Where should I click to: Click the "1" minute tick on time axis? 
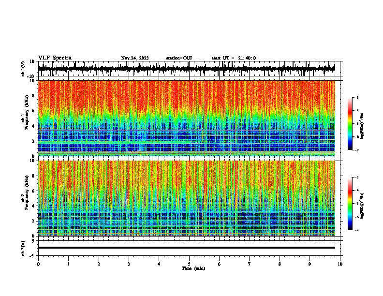pos(68,264)
